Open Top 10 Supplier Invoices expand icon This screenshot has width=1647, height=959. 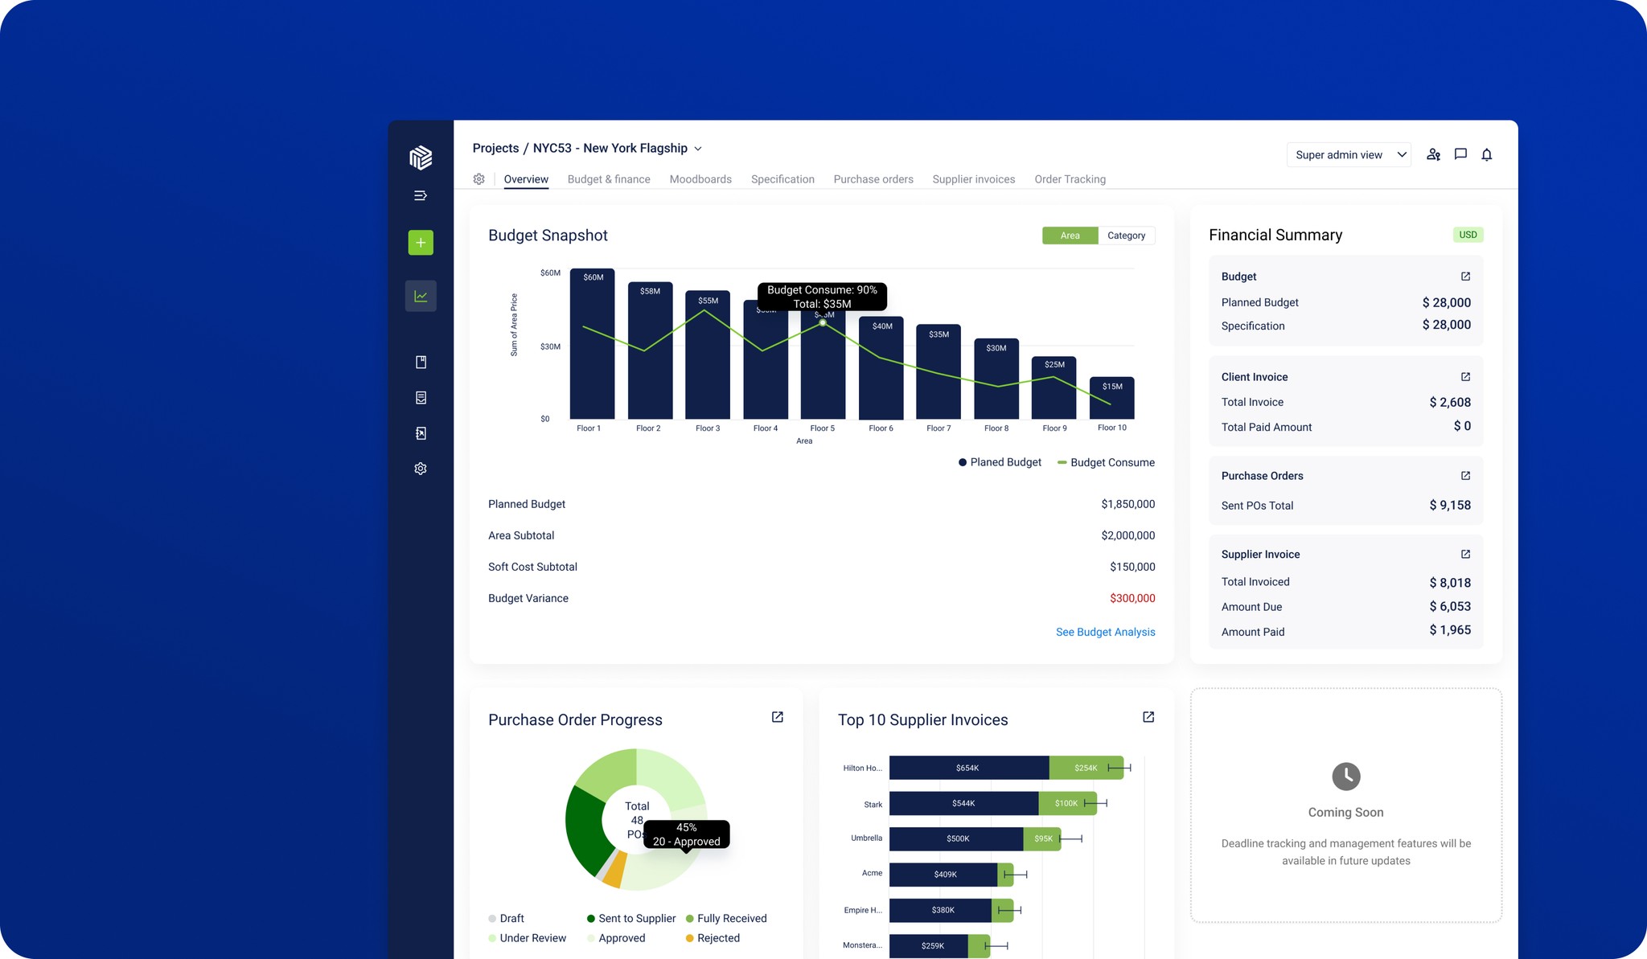point(1148,717)
